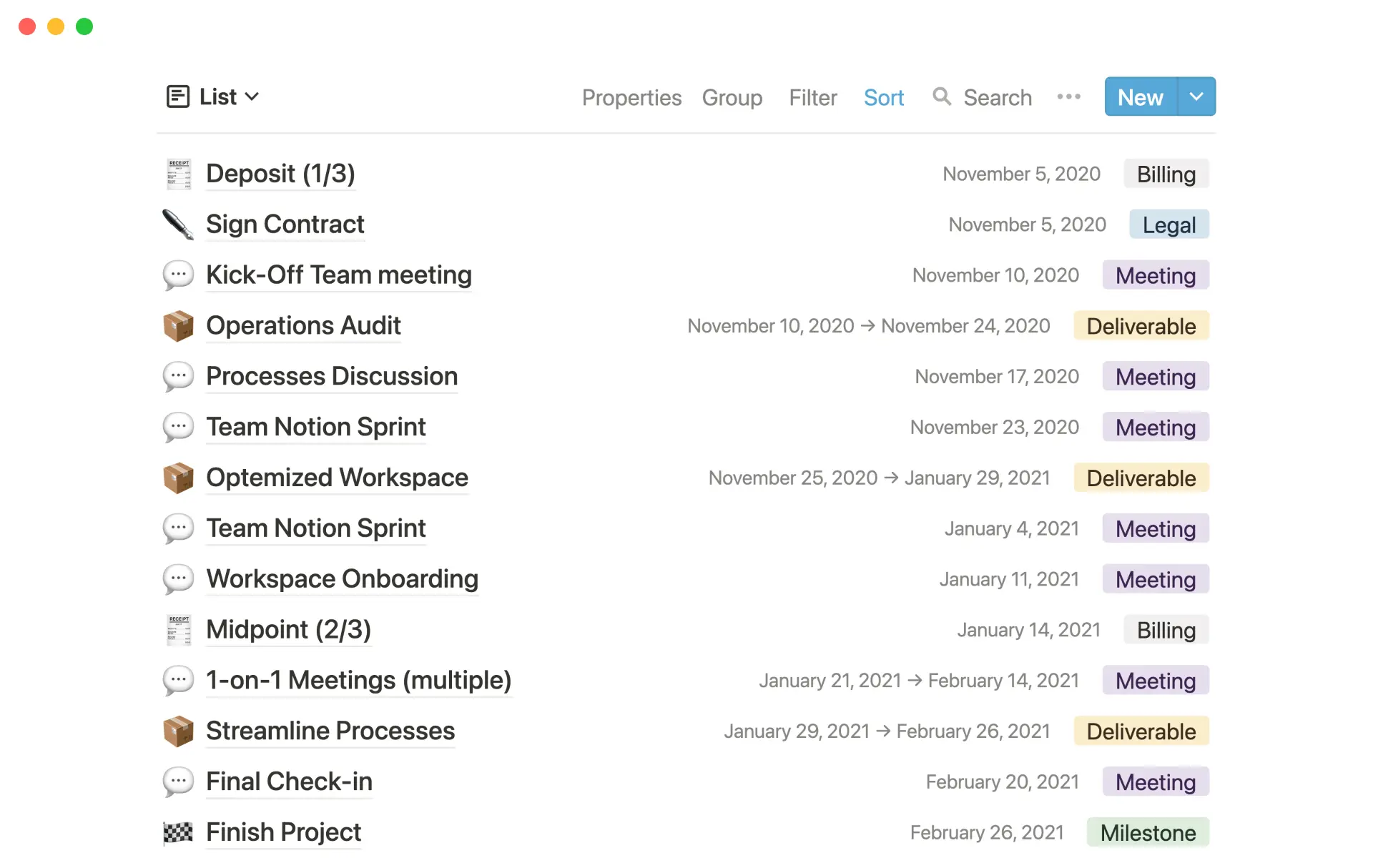This screenshot has height=858, width=1373.
Task: Click the package icon beside Operations Audit
Action: click(x=179, y=325)
